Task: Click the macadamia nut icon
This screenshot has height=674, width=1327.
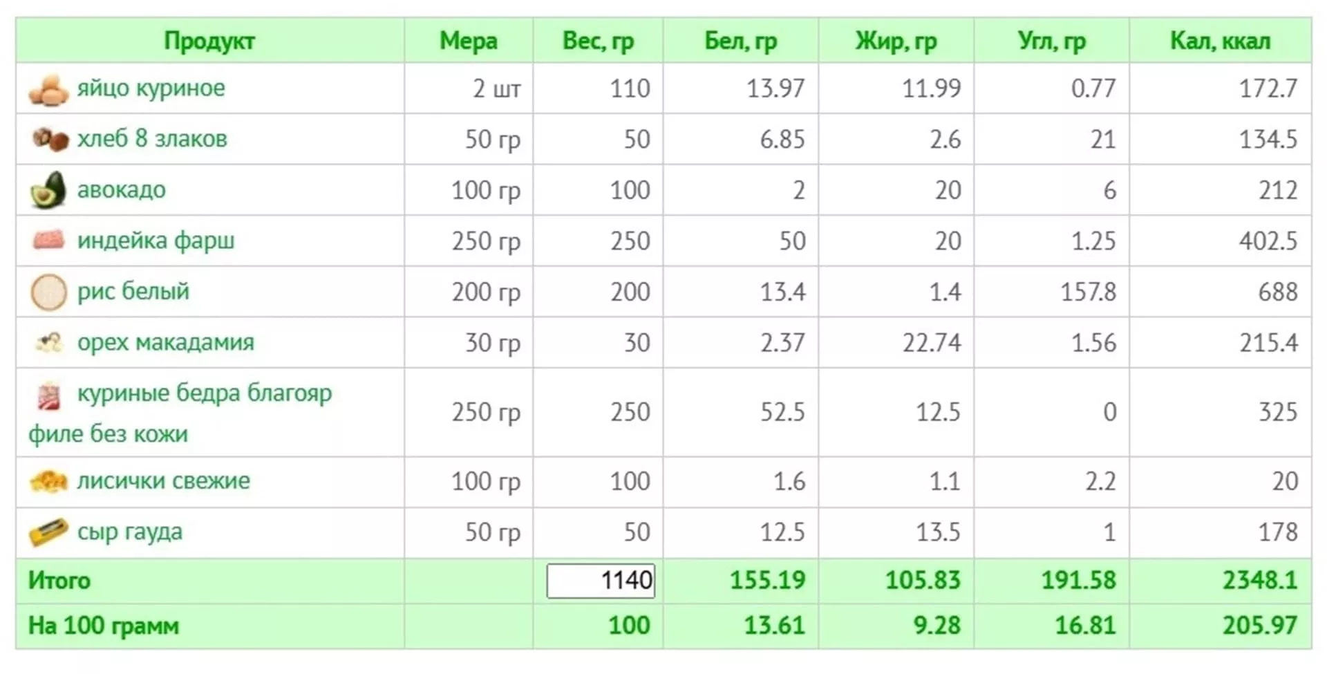Action: pos(49,342)
